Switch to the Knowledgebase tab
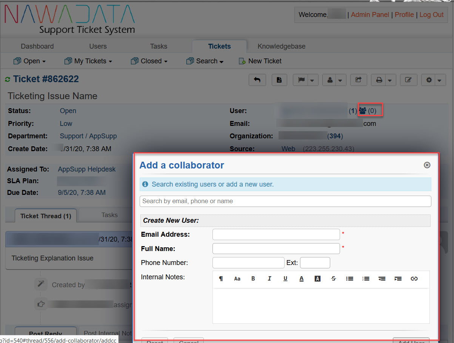The width and height of the screenshot is (454, 343). (282, 46)
